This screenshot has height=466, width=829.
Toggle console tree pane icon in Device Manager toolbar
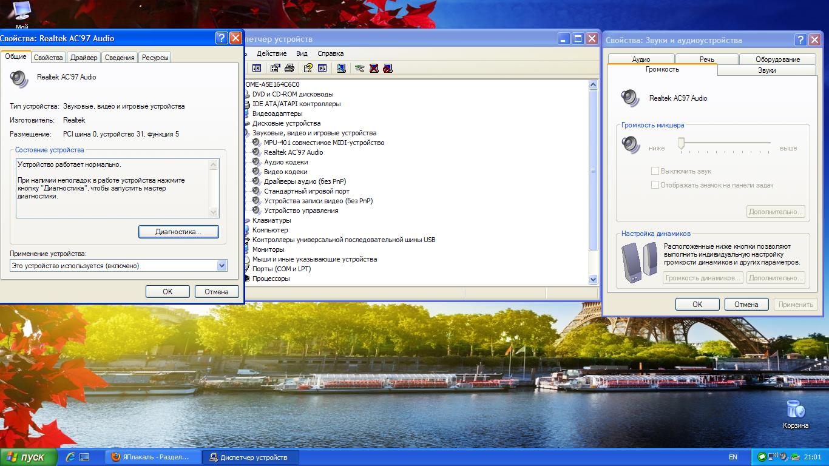point(257,68)
